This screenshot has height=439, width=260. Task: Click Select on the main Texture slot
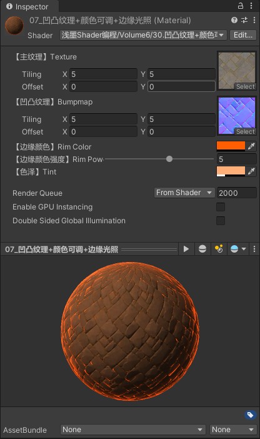tap(245, 86)
